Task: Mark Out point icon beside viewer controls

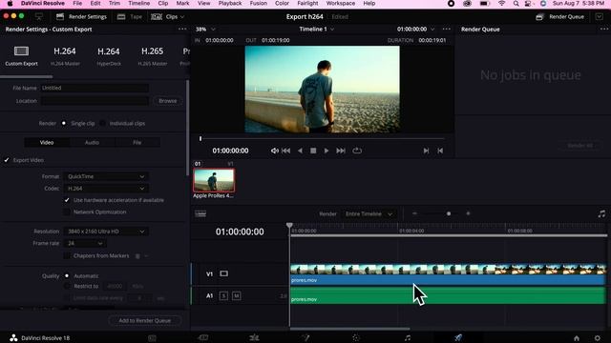Action: [x=440, y=151]
